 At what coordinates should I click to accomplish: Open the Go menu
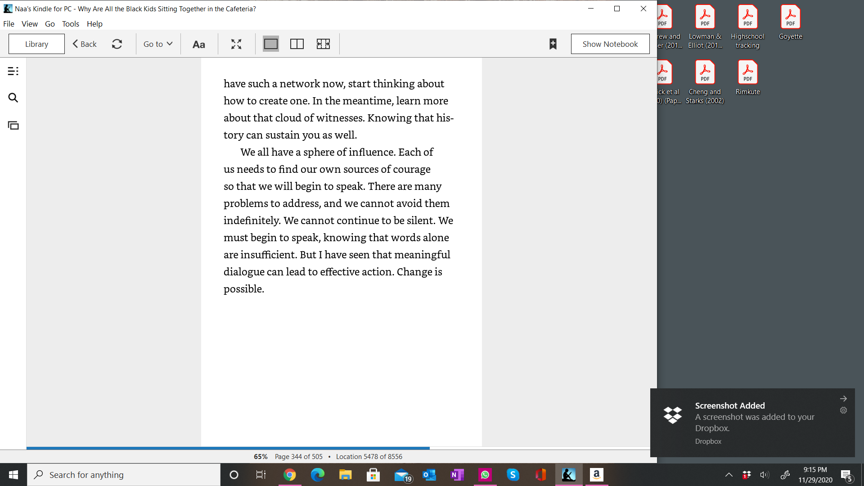50,24
